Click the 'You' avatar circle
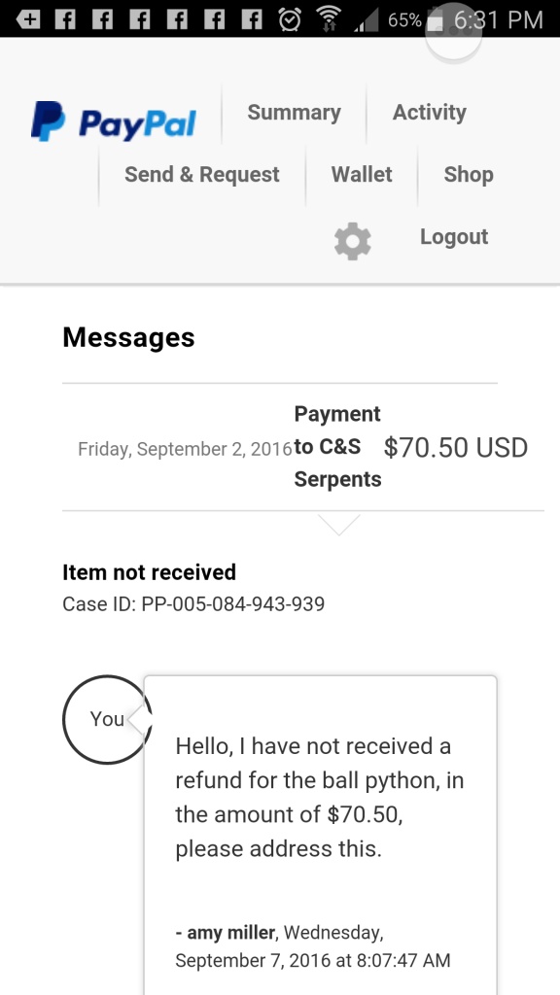The width and height of the screenshot is (560, 995). [107, 719]
